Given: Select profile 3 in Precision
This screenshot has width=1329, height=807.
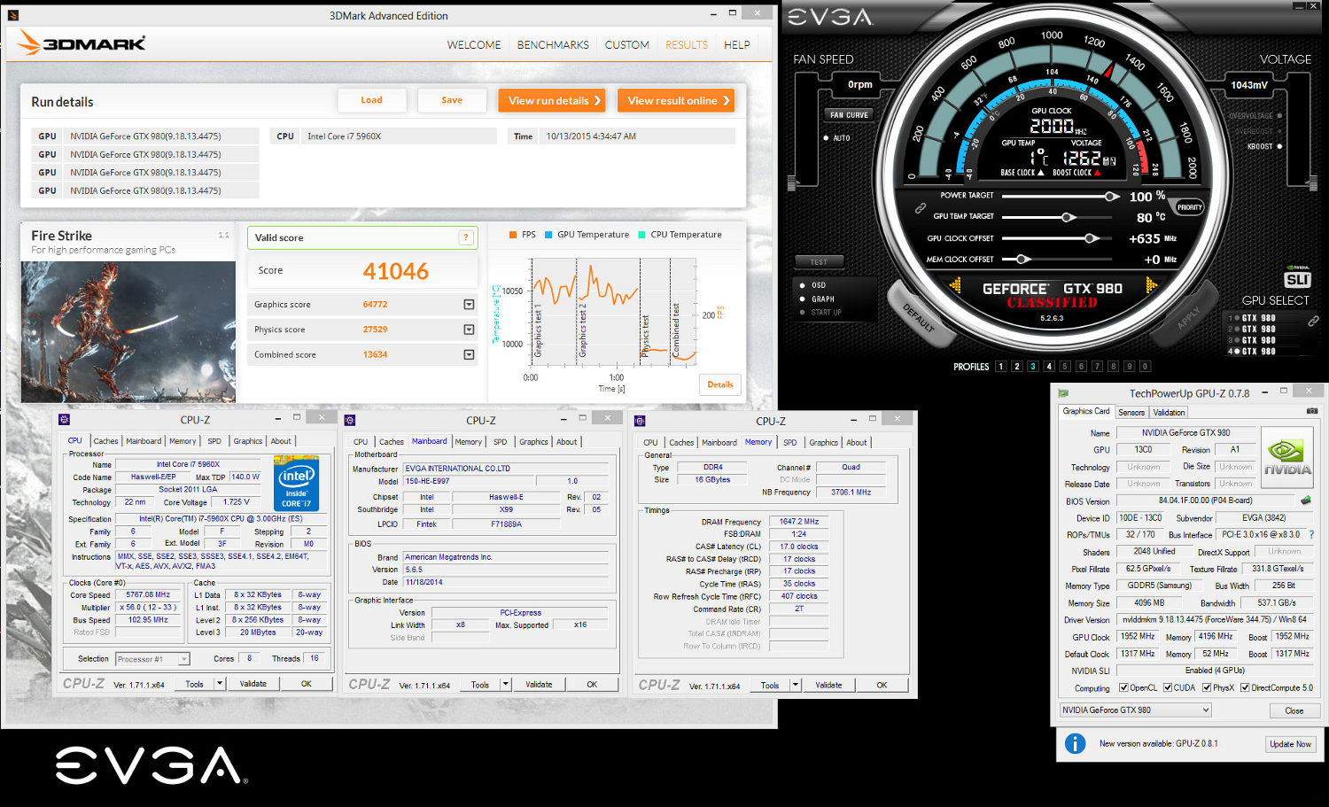Looking at the screenshot, I should pyautogui.click(x=1033, y=366).
